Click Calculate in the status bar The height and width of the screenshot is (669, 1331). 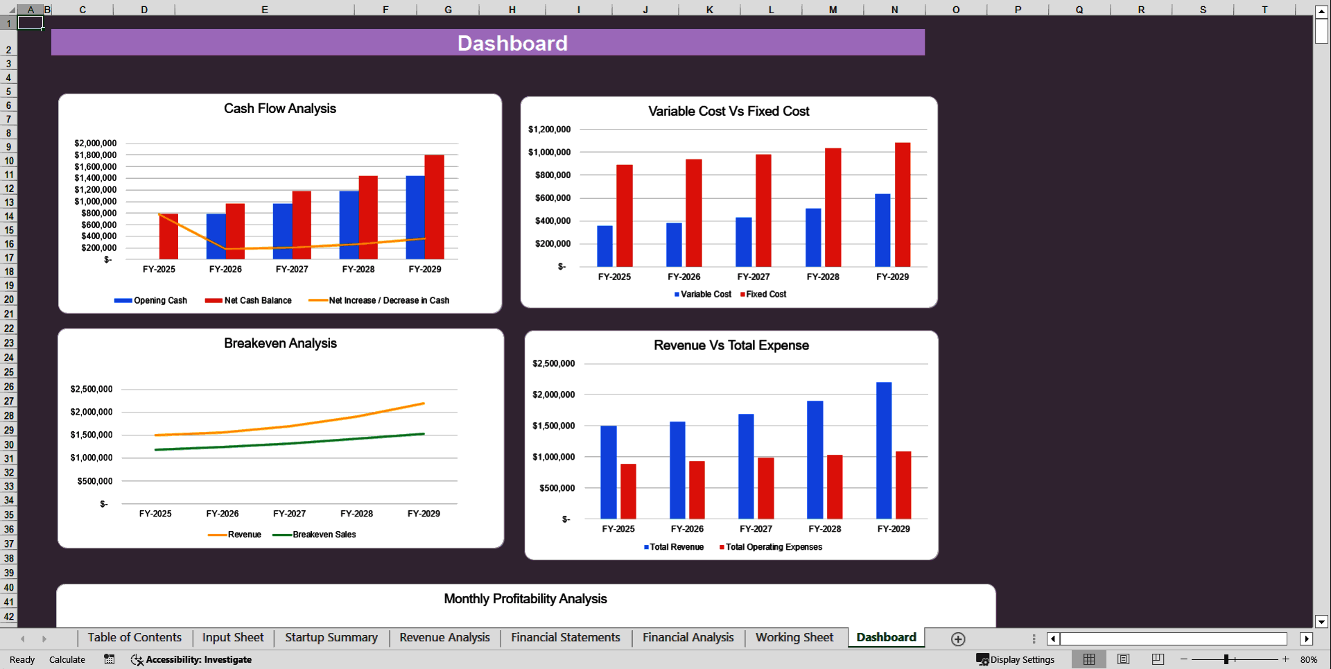67,659
